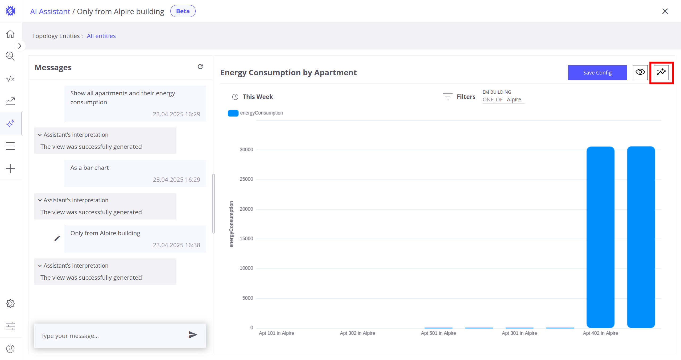Toggle the AI chart sparkle button
681x360 pixels.
tap(661, 72)
